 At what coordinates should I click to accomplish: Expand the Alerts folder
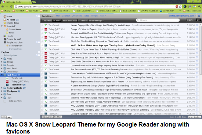pyautogui.click(x=2, y=58)
